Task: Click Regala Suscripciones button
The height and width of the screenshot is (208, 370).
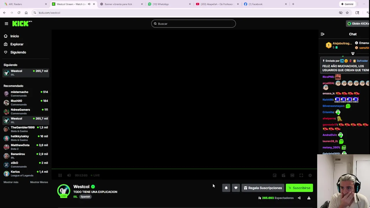Action: click(x=263, y=188)
